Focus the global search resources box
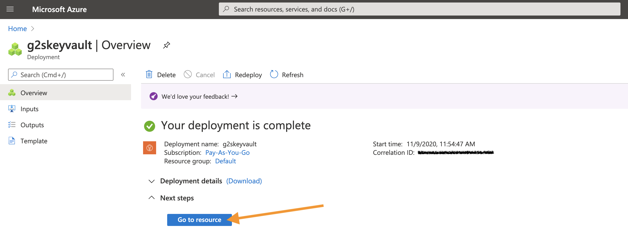Viewport: 628px width, 251px height. [419, 9]
